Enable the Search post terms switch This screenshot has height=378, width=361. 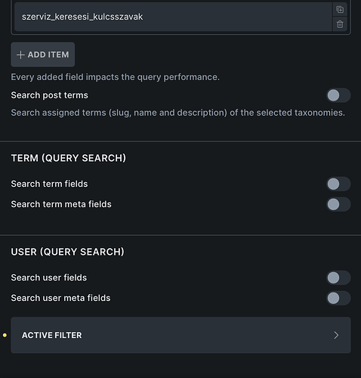[x=338, y=95]
